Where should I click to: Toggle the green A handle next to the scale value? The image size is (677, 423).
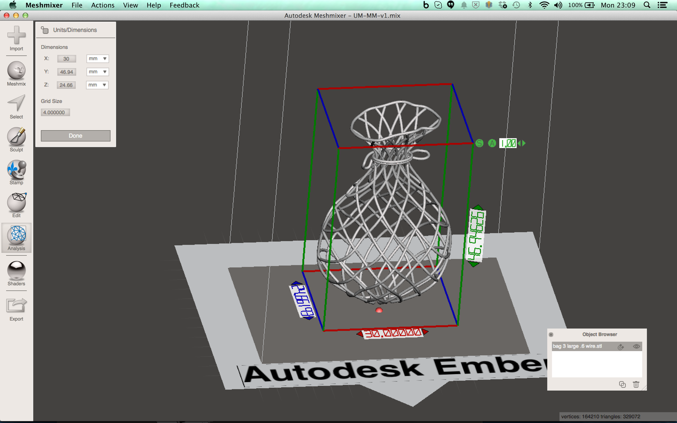coord(492,143)
